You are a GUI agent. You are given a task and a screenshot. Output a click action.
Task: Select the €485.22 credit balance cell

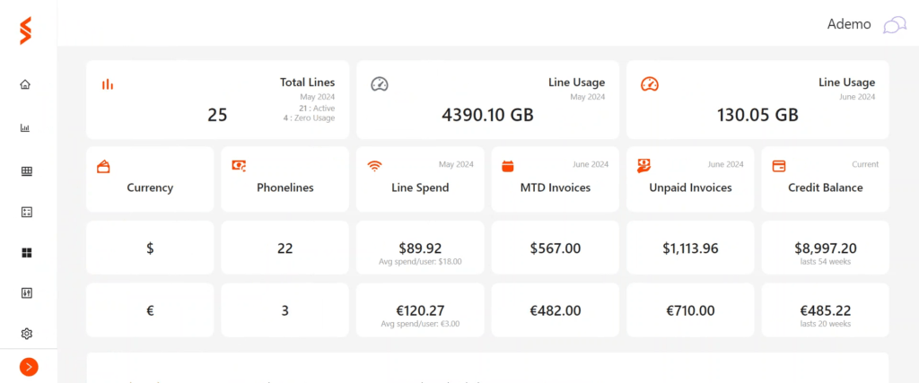coord(826,309)
